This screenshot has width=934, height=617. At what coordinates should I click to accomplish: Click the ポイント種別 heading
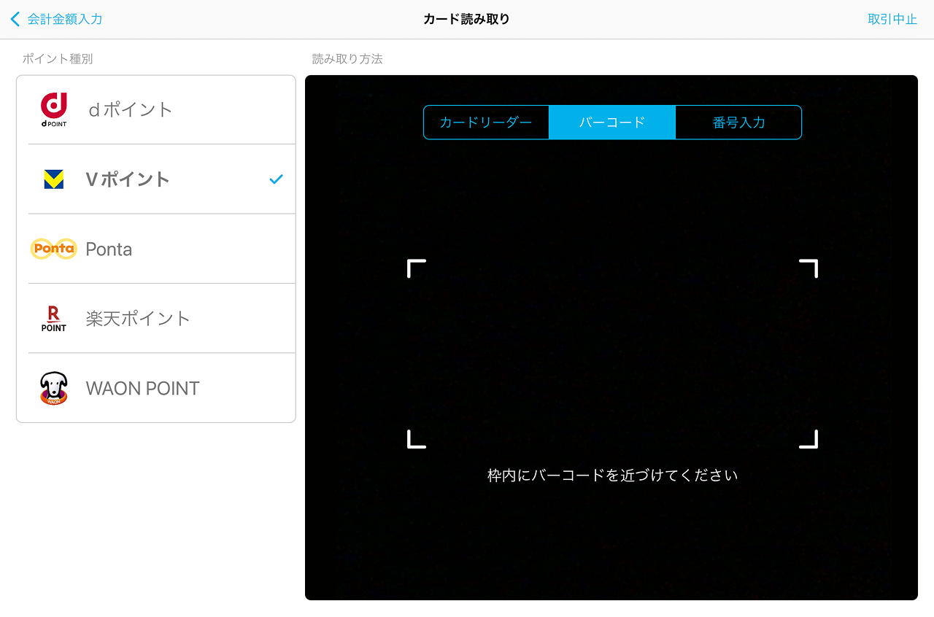tap(58, 59)
